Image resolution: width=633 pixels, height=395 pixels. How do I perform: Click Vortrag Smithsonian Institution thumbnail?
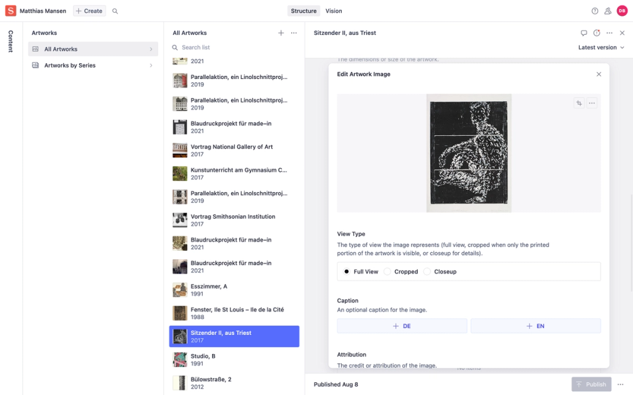pyautogui.click(x=180, y=220)
